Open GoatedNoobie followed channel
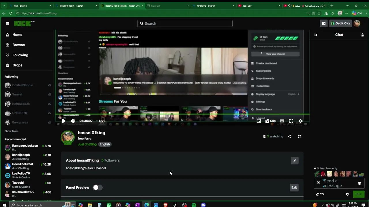The height and width of the screenshot is (207, 369). point(28,85)
